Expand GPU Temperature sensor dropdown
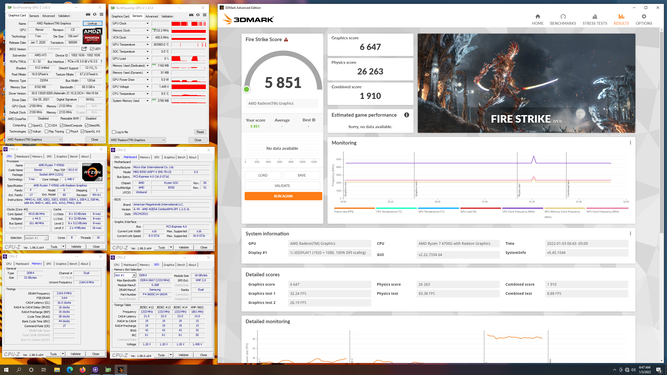Image resolution: width=667 pixels, height=375 pixels. pos(147,45)
